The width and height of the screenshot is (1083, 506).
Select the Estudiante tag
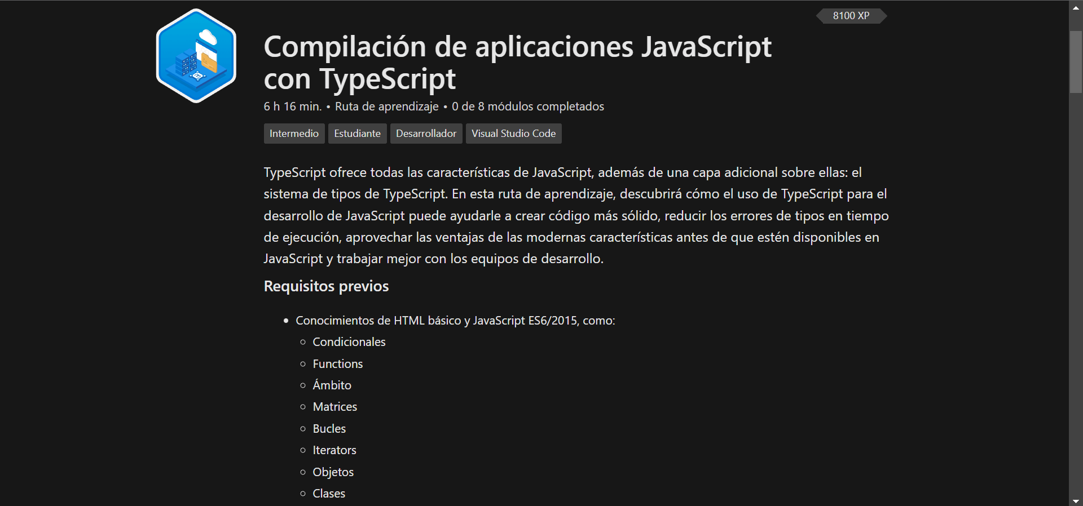[x=357, y=134]
